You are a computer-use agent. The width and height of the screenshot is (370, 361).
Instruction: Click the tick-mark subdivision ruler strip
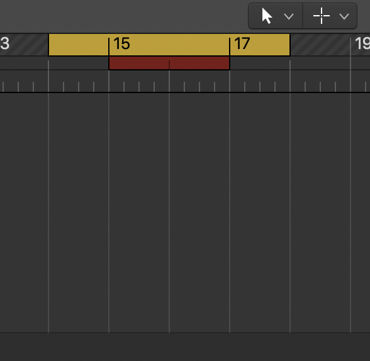(x=185, y=81)
